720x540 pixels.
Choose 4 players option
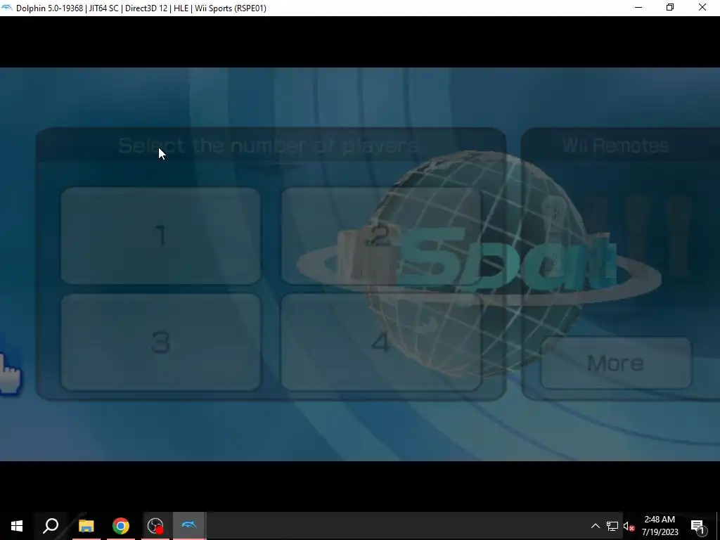click(x=381, y=342)
